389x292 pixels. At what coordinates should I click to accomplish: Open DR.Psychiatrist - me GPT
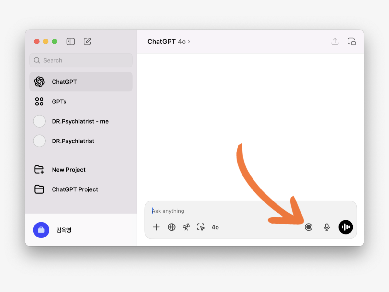[81, 121]
